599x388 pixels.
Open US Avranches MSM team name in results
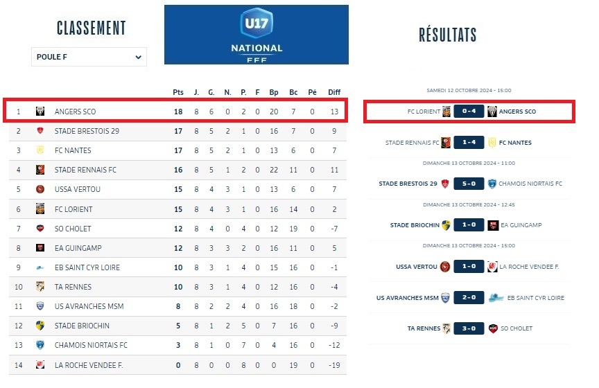(408, 298)
